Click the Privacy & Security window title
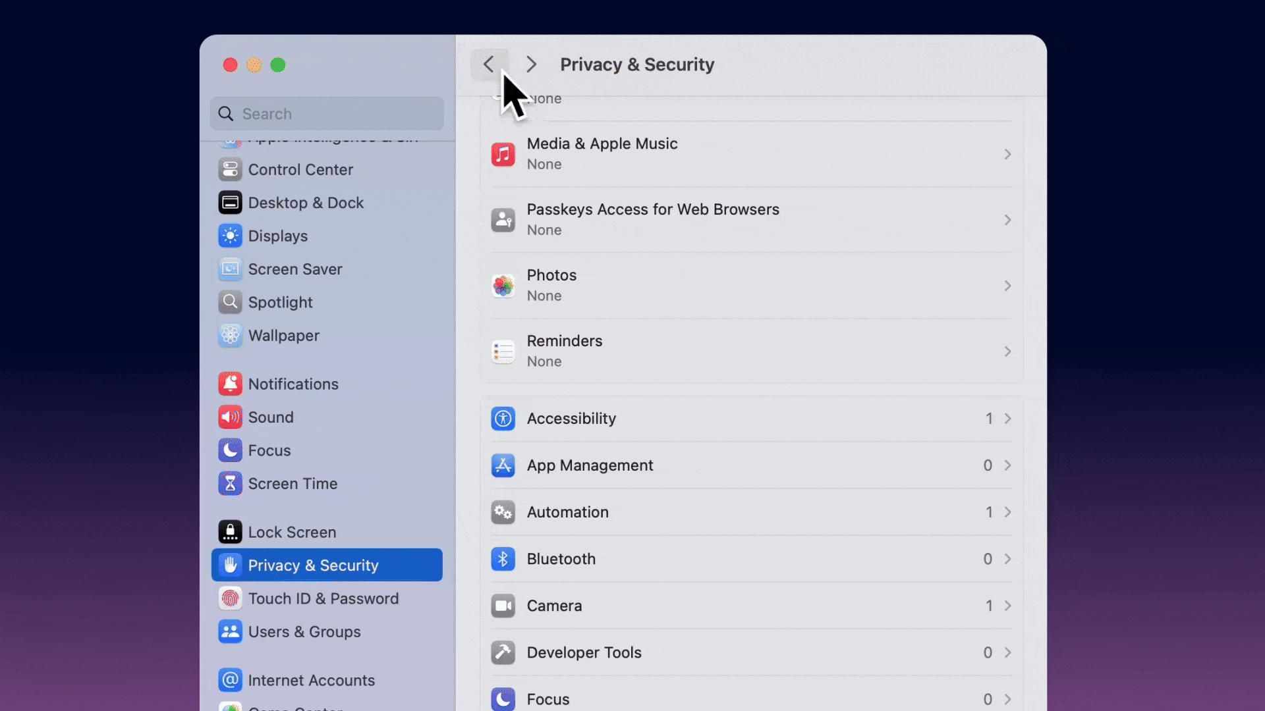Screen dimensions: 1265x711 click(637, 65)
